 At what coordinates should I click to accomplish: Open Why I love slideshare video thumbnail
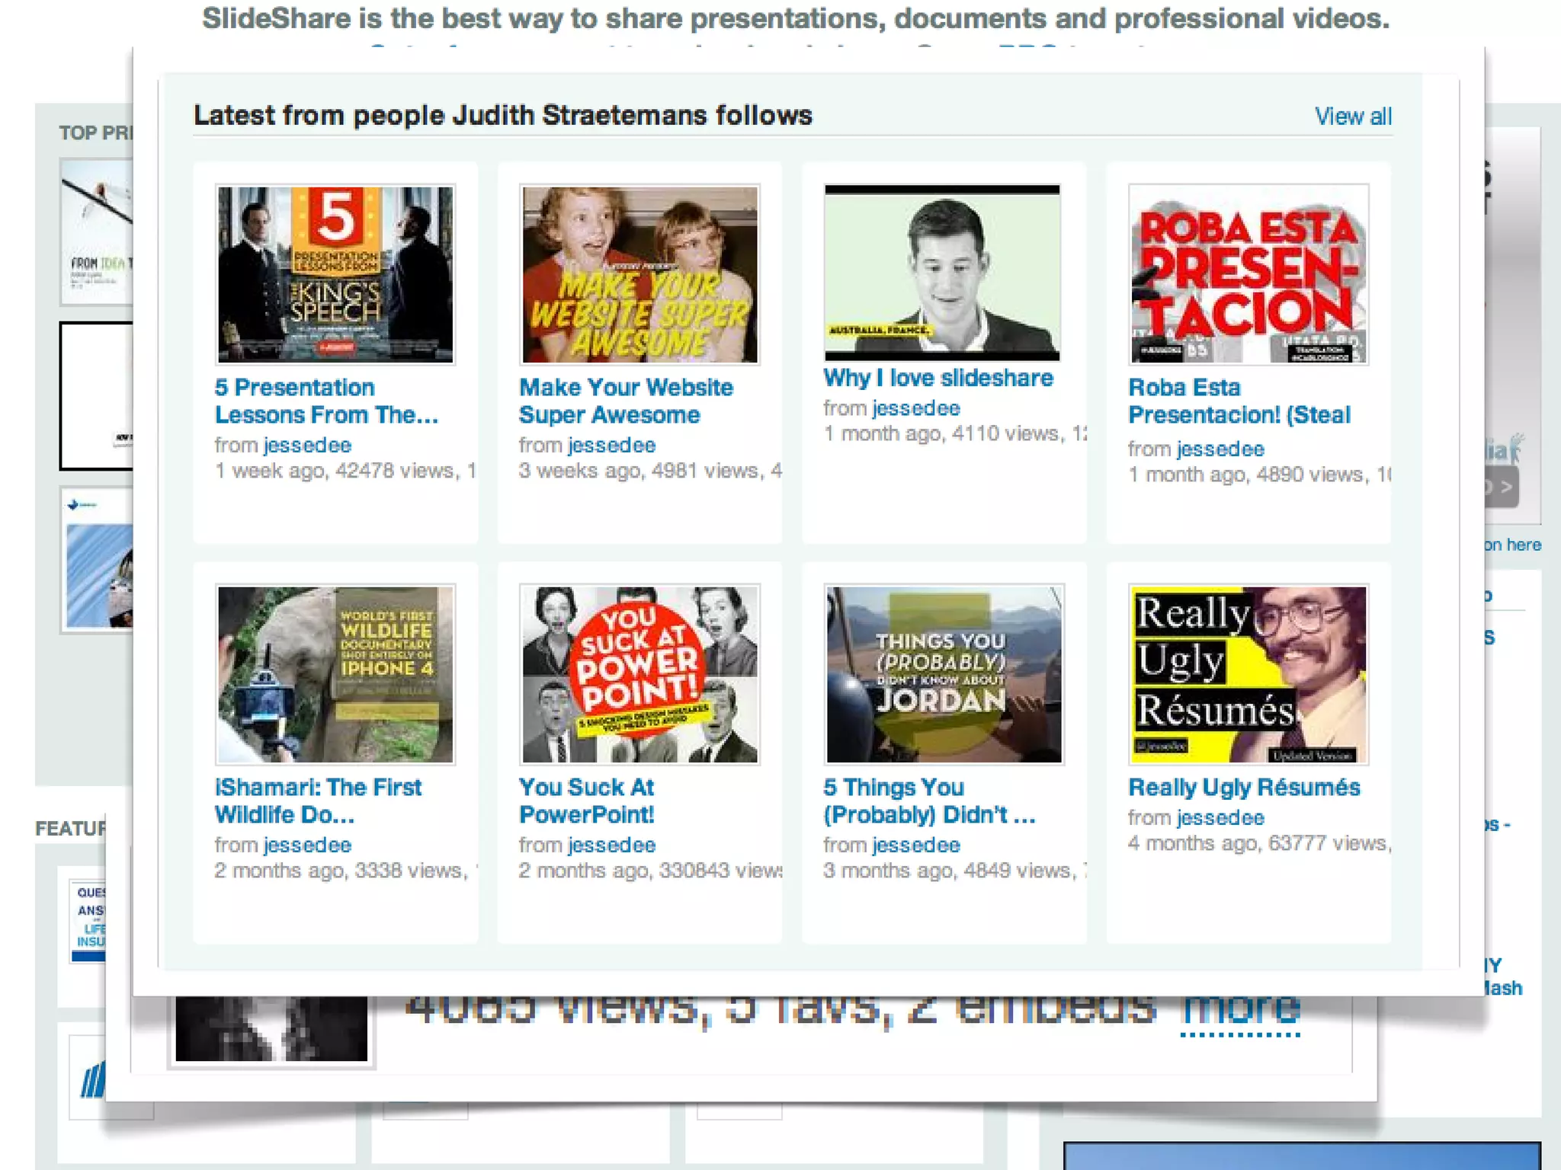tap(942, 272)
